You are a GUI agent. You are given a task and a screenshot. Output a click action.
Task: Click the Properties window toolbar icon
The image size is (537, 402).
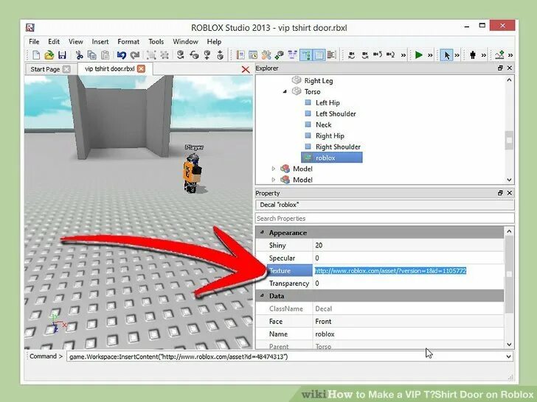coord(253,54)
